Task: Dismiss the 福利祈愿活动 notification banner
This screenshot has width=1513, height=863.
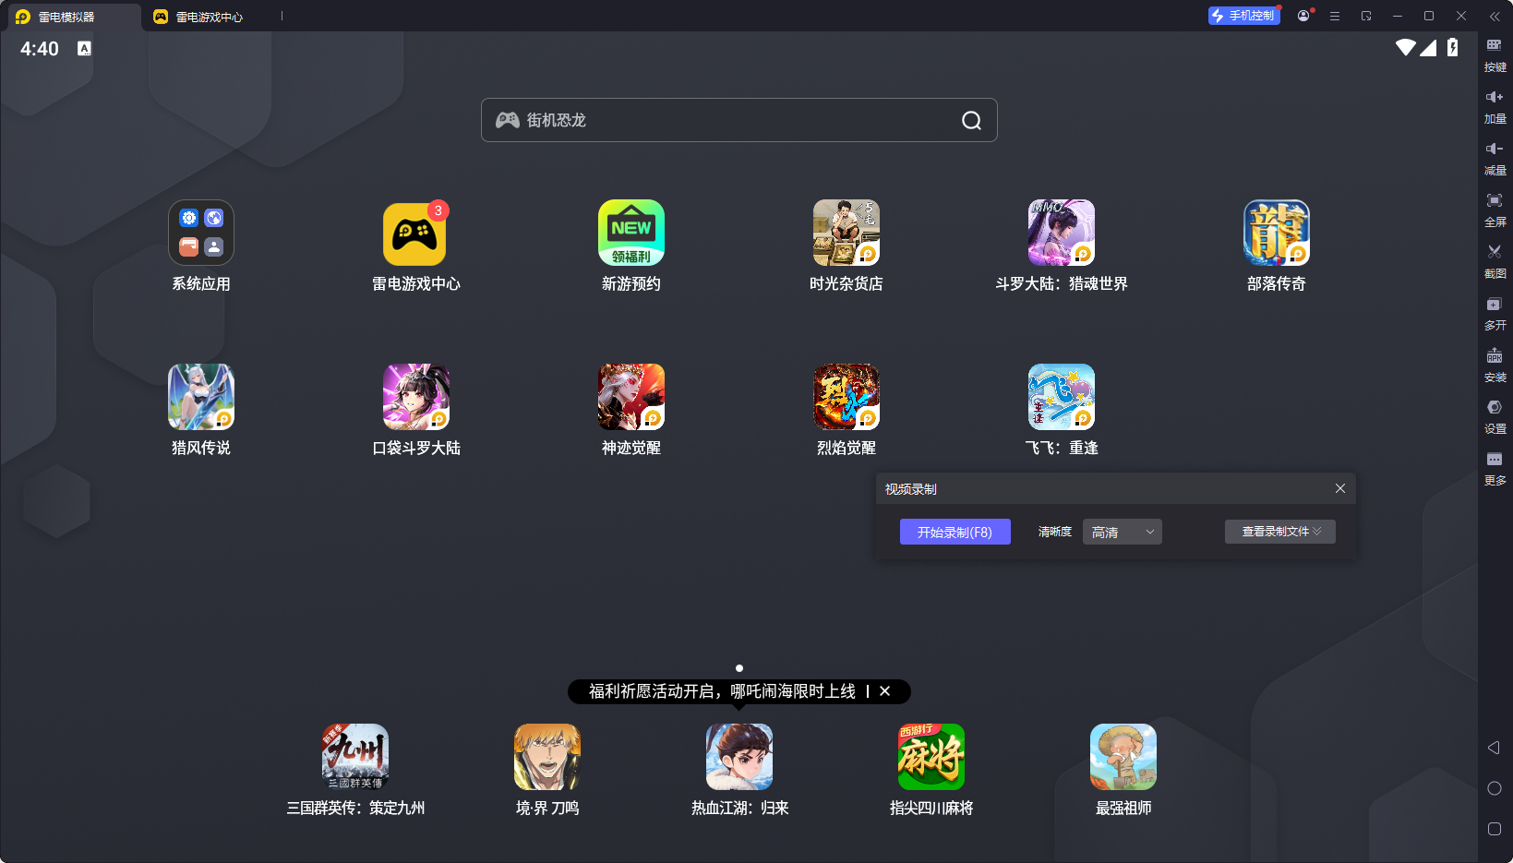Action: (884, 691)
